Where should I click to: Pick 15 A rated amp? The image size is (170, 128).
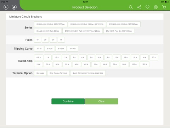[135, 58]
